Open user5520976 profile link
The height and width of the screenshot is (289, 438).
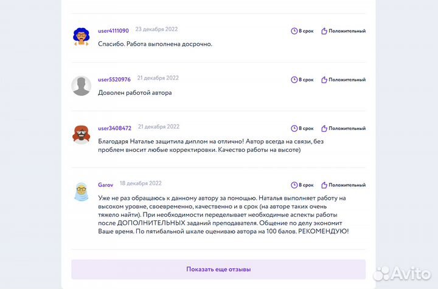click(114, 79)
